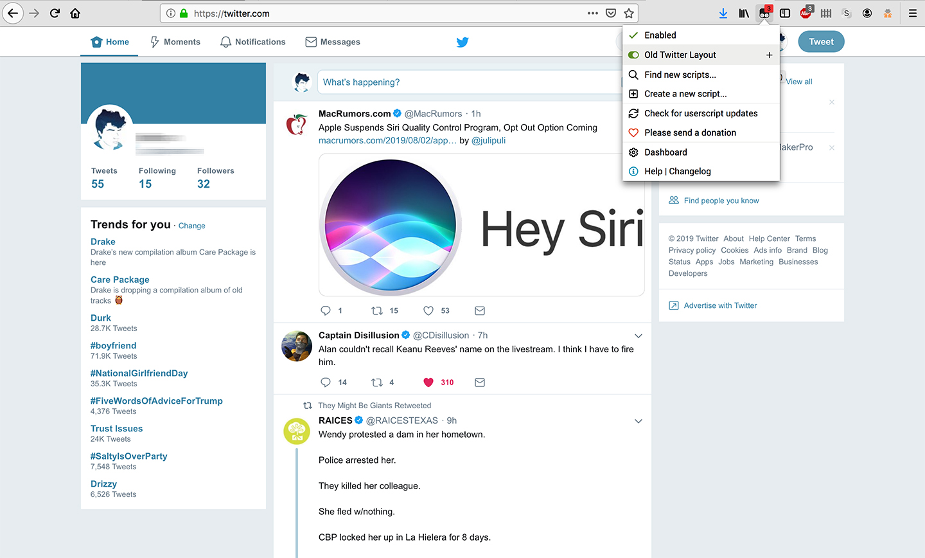Click the Stylus extension icon
This screenshot has width=925, height=558.
847,13
